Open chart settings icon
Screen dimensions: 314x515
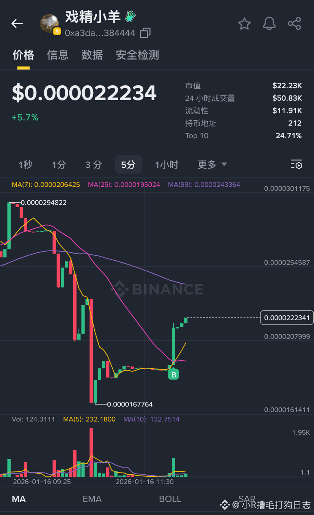pos(297,164)
